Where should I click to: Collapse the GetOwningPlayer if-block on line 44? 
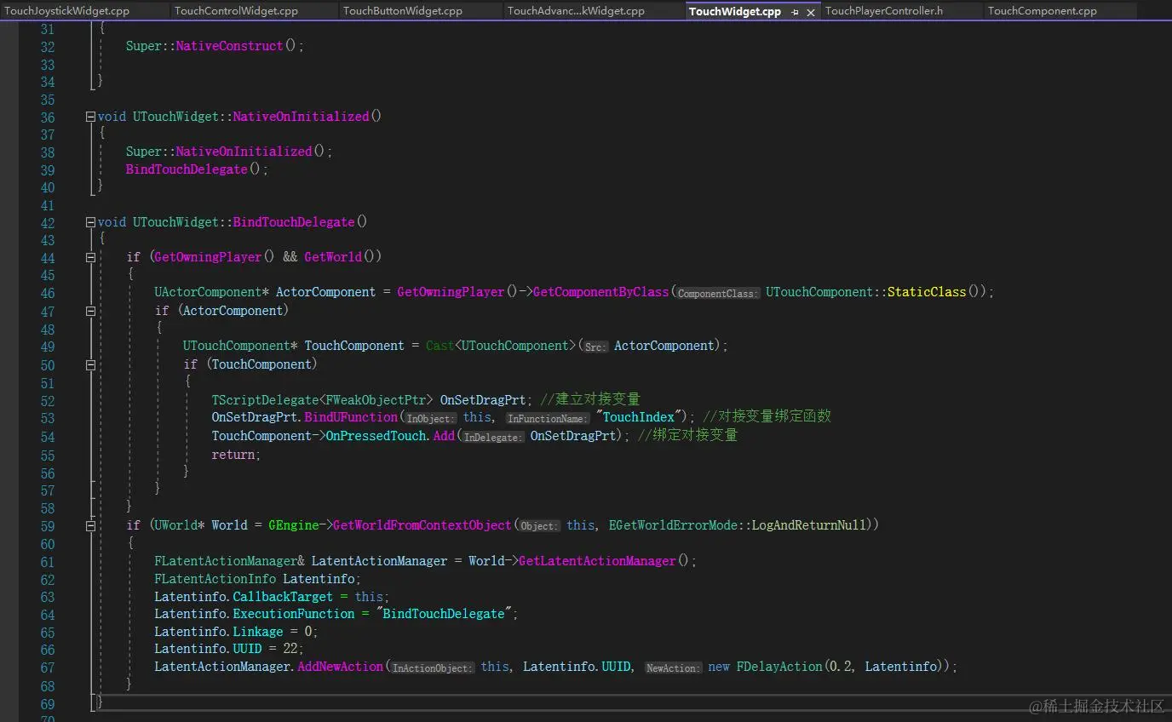pyautogui.click(x=90, y=257)
